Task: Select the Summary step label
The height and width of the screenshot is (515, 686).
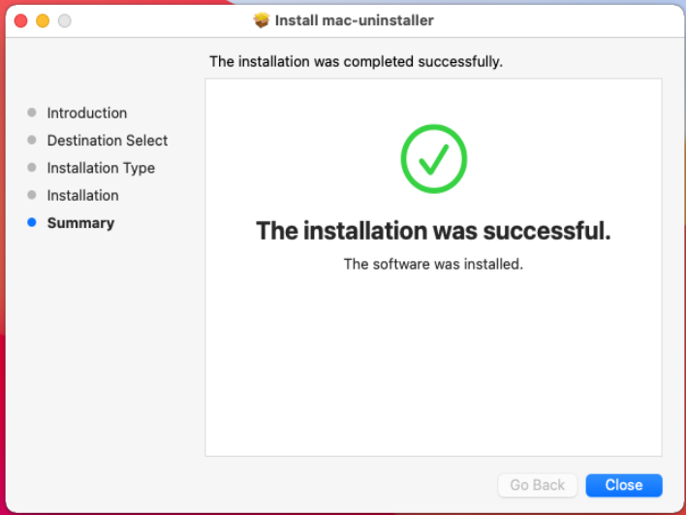Action: coord(80,223)
